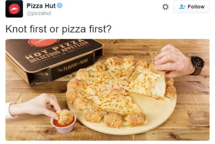Open the Pizza Hut display name link
Screen dimensions: 215x144
tap(41, 6)
